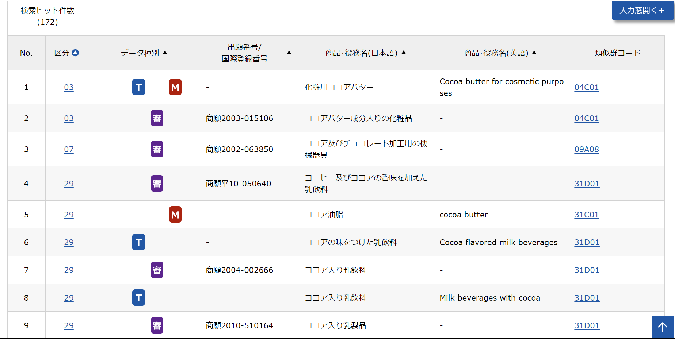Open the 入力窓開く＋ button
675x339 pixels.
click(642, 11)
